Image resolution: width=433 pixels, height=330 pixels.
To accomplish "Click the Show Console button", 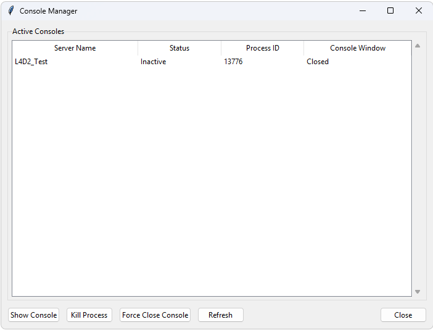I will (33, 315).
